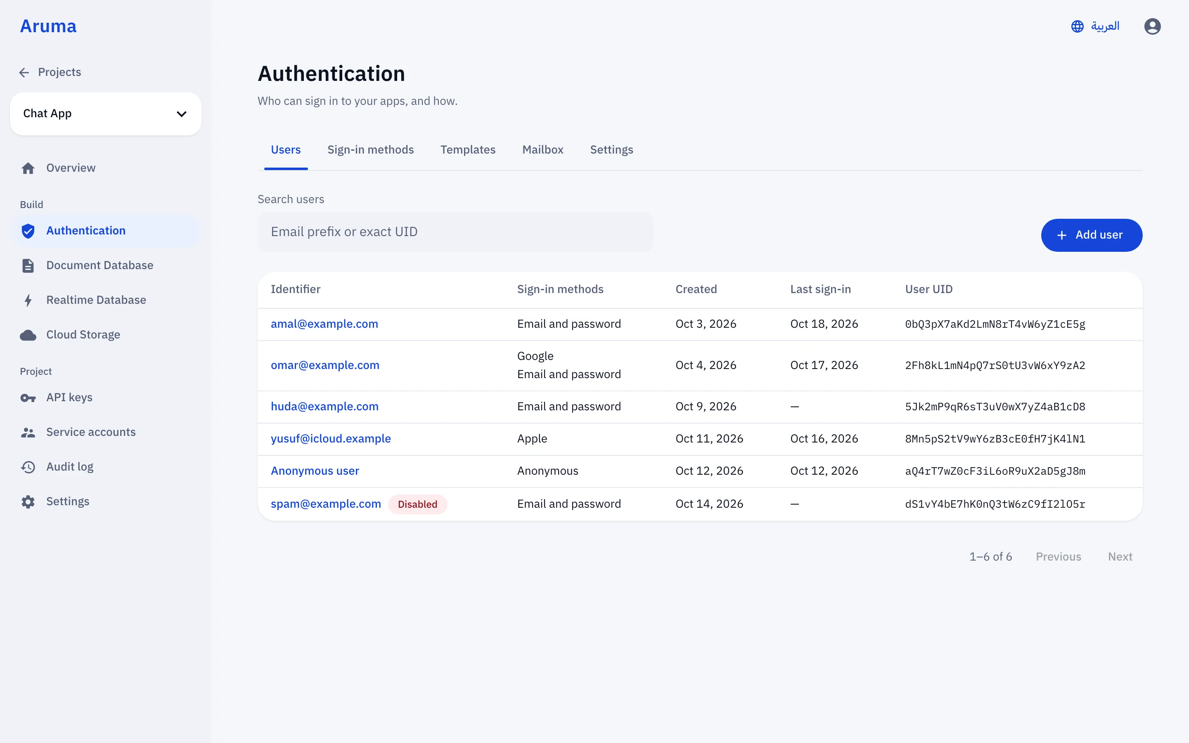Screen dimensions: 1189x743
Task: Open user spam@example.com
Action: tap(326, 504)
